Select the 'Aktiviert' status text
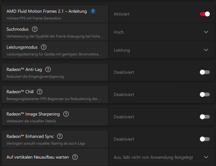The height and width of the screenshot is (166, 216). click(x=122, y=14)
